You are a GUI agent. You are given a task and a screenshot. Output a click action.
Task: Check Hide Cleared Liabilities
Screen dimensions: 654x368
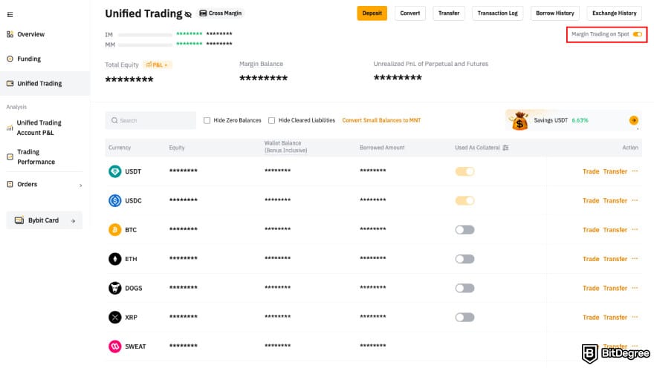[271, 120]
